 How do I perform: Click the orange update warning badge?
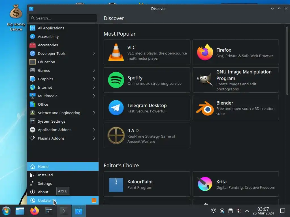[94, 200]
